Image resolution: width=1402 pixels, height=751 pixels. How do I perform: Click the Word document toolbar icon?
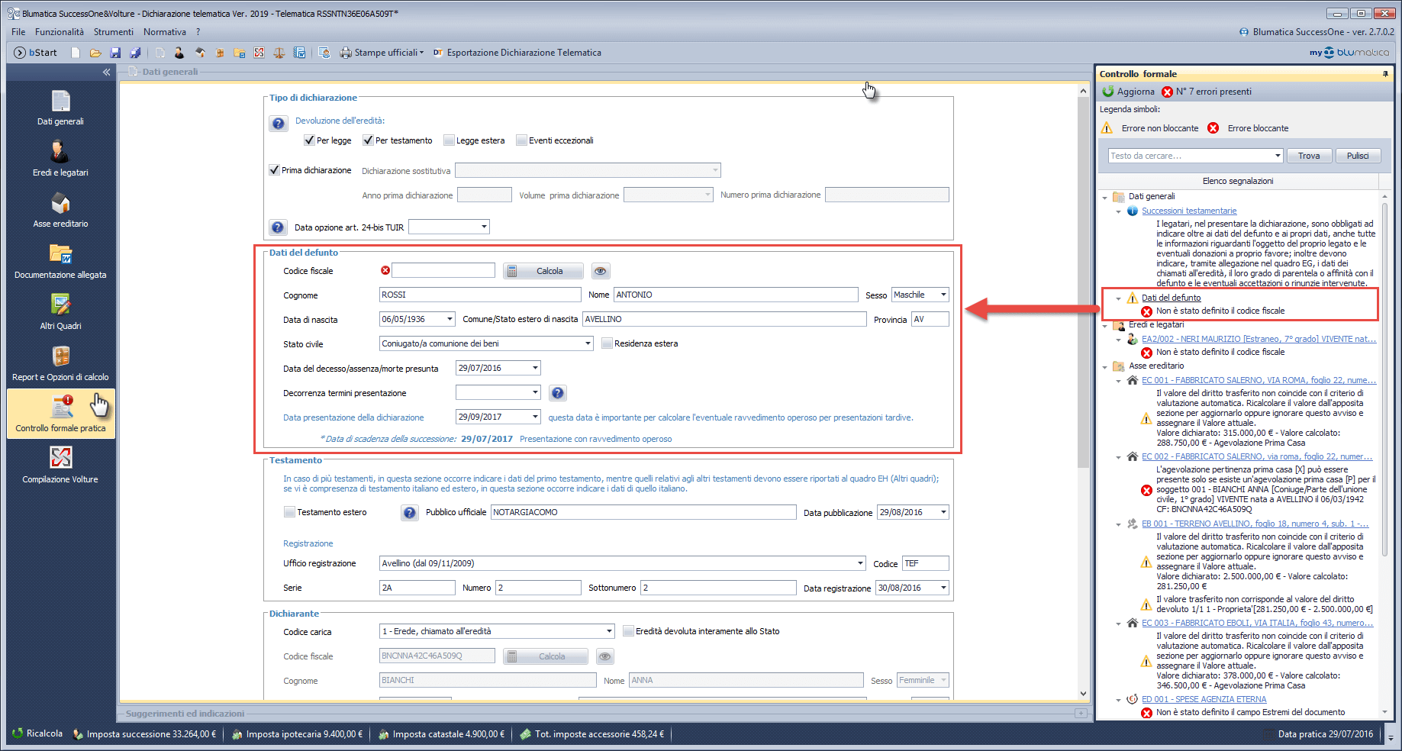[x=299, y=53]
